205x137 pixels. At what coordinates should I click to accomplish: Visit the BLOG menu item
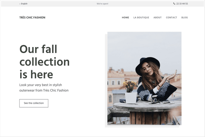point(185,18)
